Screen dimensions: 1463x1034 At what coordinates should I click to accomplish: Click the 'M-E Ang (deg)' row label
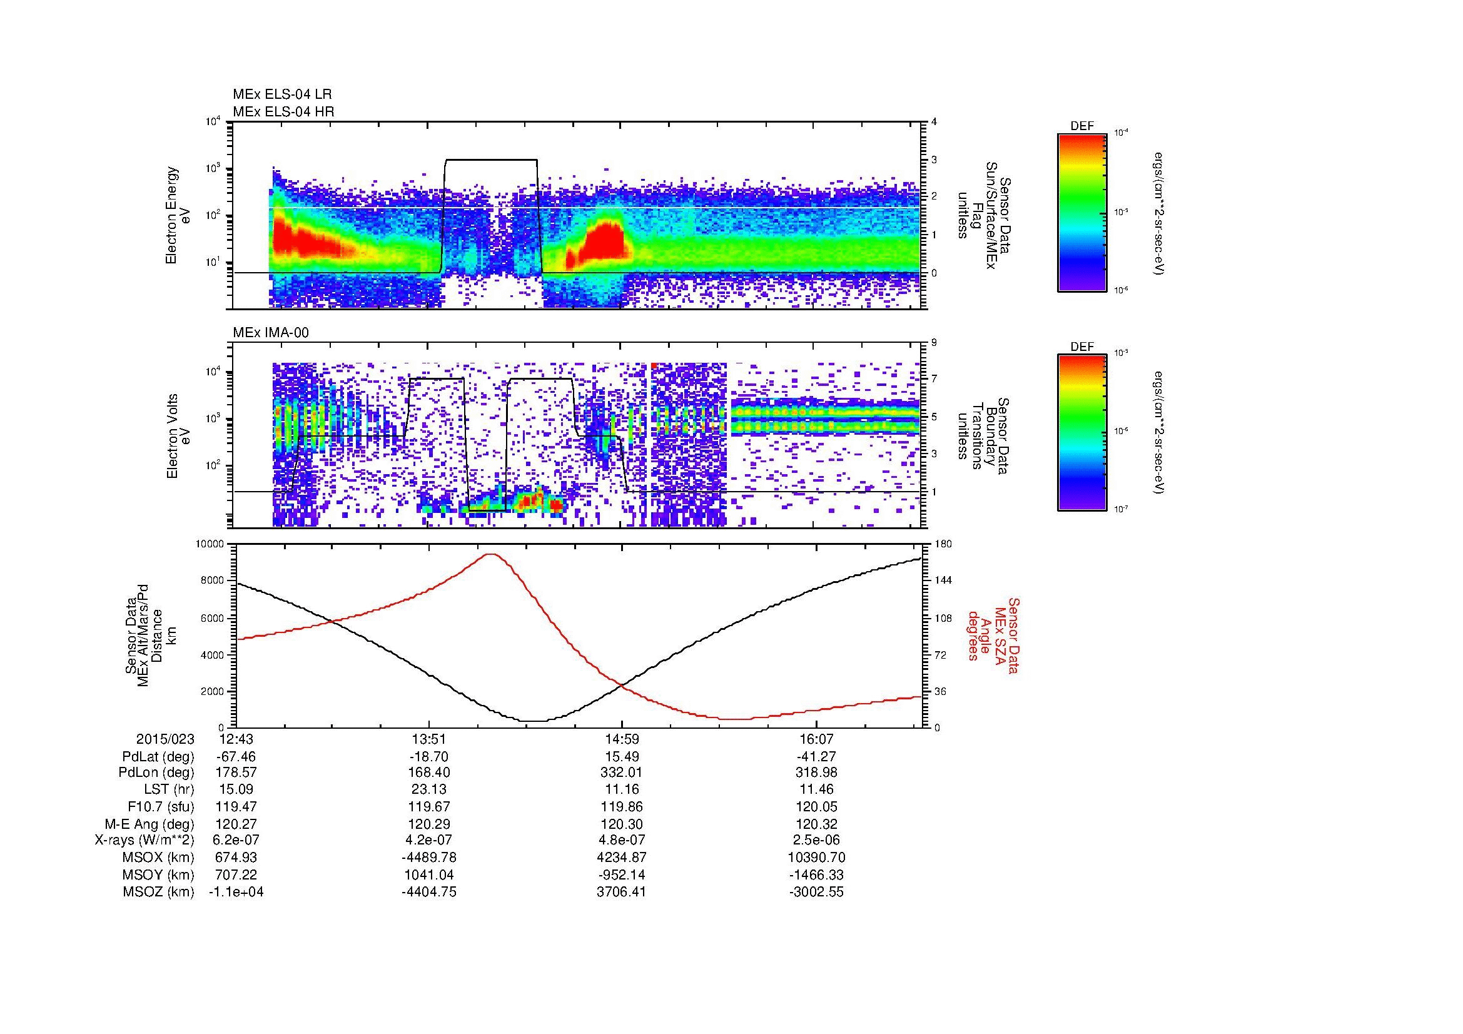coord(149,824)
